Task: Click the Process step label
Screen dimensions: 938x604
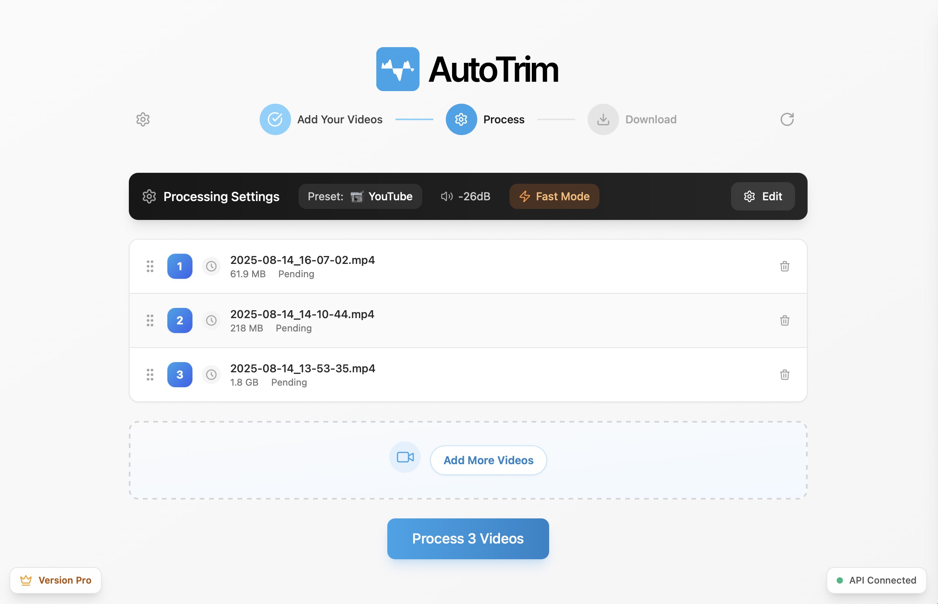Action: [x=504, y=119]
